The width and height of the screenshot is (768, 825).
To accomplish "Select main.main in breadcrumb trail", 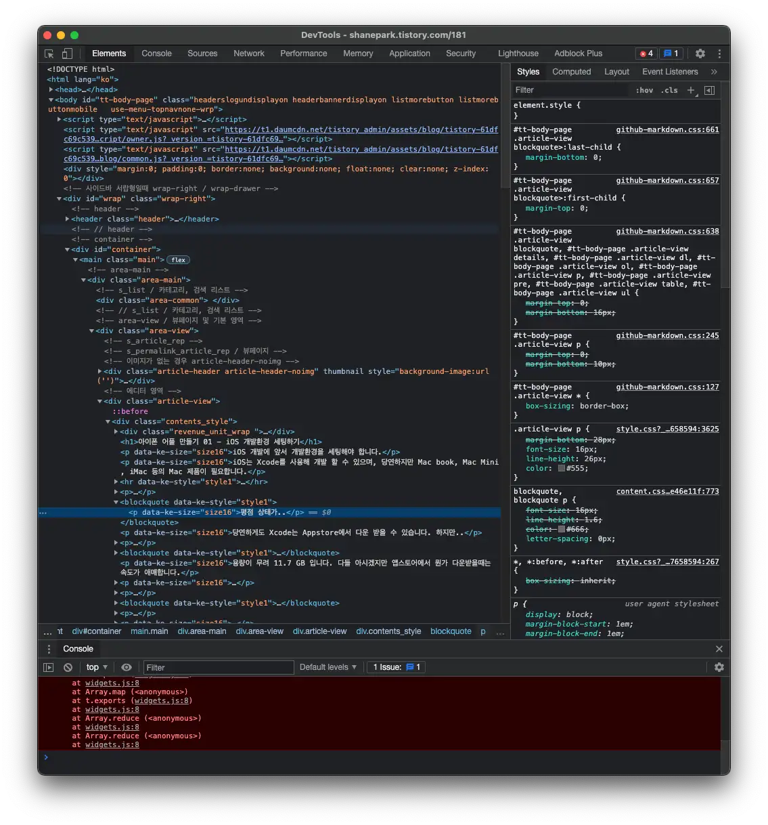I will [149, 631].
